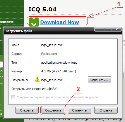Select the Сохранить button

tap(53, 110)
